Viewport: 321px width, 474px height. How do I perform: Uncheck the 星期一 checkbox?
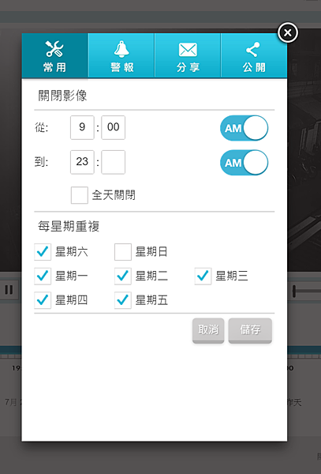tap(43, 276)
